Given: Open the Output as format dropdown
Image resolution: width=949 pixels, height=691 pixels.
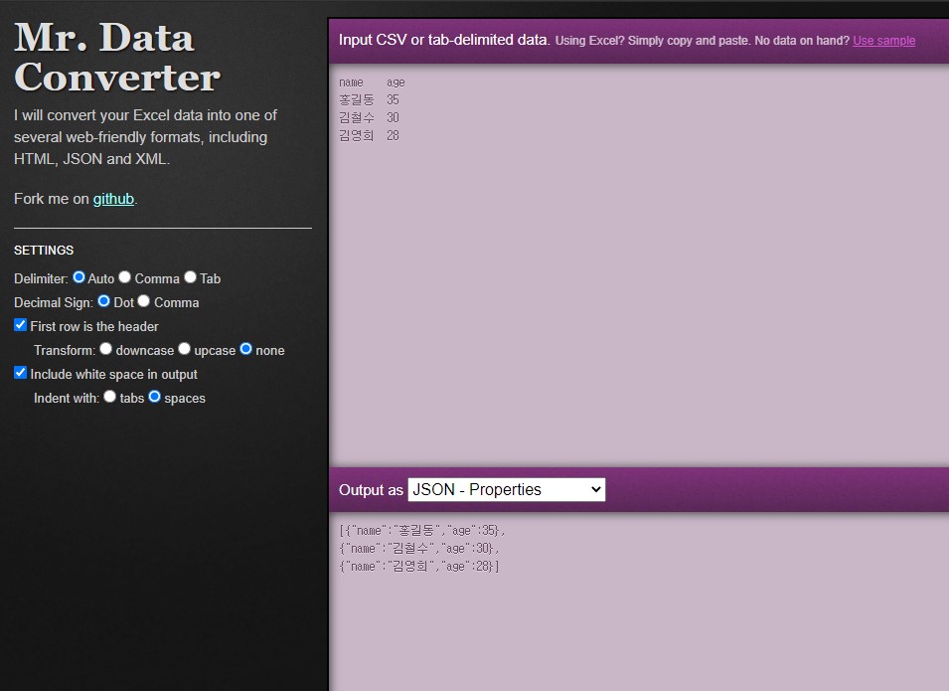Looking at the screenshot, I should (507, 489).
